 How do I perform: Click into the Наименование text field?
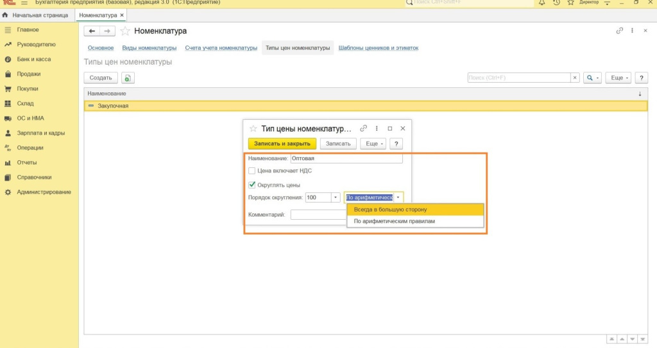(346, 158)
